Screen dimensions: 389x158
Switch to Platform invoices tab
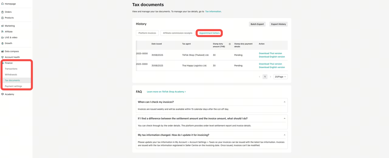click(147, 33)
